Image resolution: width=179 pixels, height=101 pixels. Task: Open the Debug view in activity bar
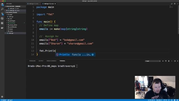pos(2,19)
